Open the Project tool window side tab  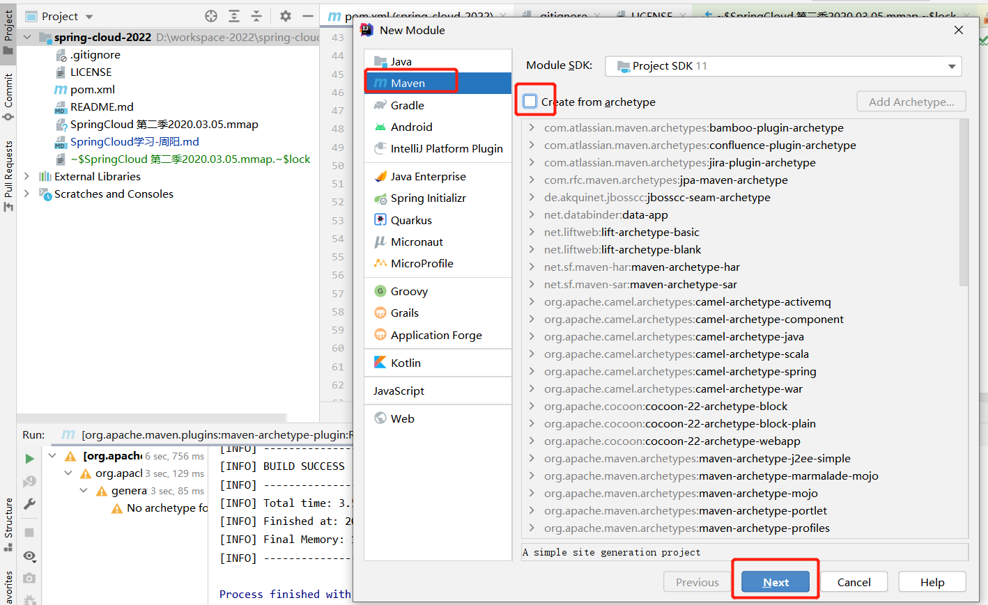8,31
